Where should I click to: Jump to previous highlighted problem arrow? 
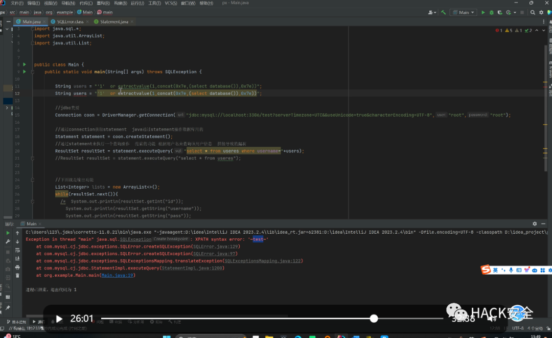(537, 31)
